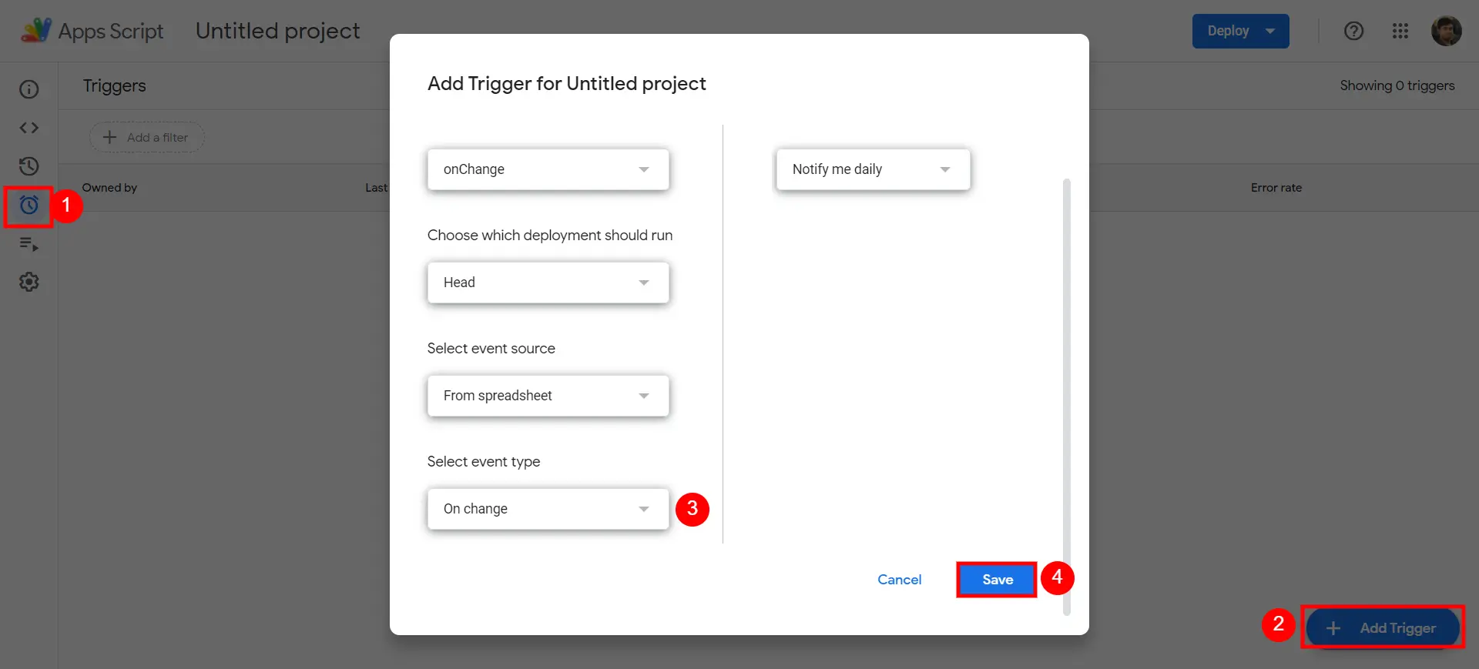Viewport: 1479px width, 669px height.
Task: Expand the Head deployment dropdown
Action: click(548, 283)
